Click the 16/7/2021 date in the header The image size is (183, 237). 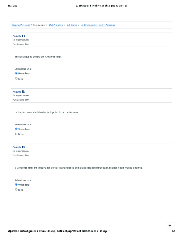click(x=13, y=6)
